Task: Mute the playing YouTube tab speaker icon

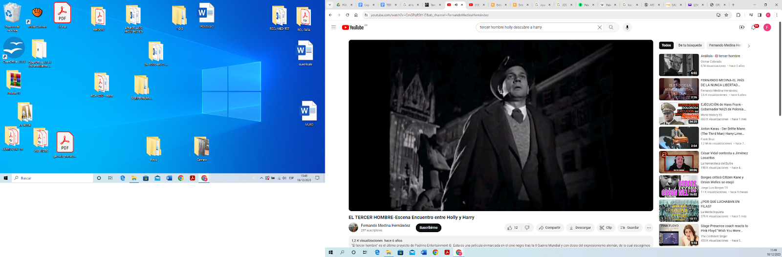Action: [456, 5]
